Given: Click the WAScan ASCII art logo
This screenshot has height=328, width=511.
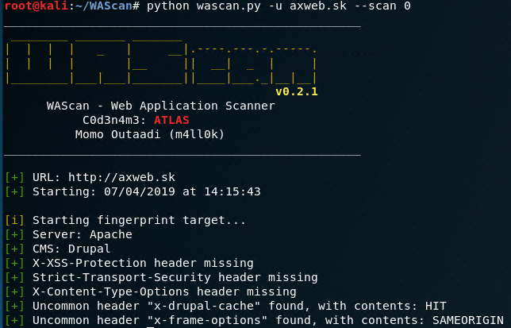Looking at the screenshot, I should 161,60.
